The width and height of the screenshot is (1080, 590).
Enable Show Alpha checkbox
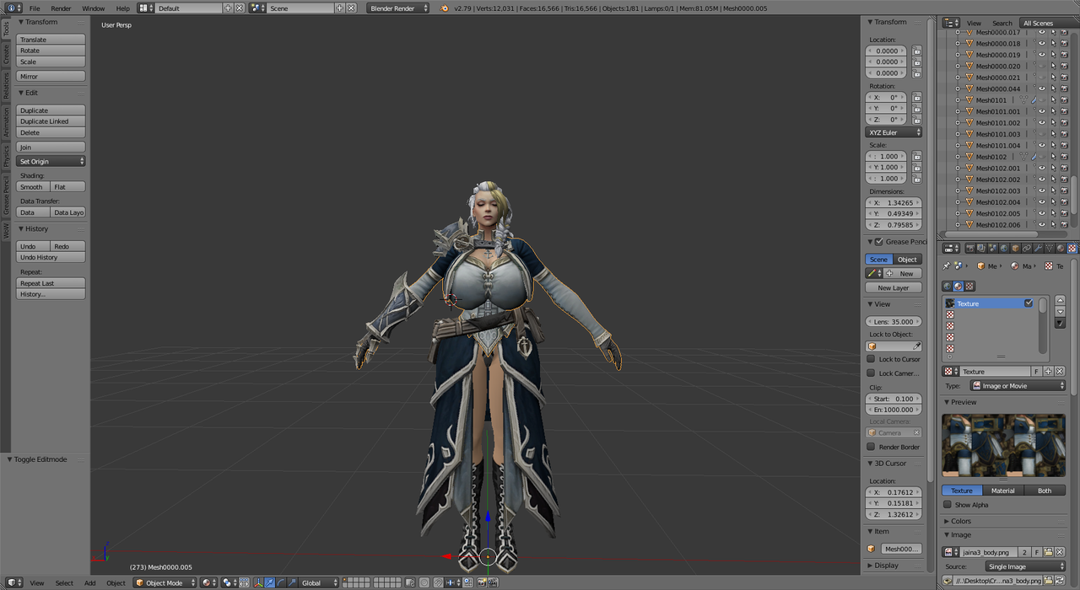(x=948, y=504)
